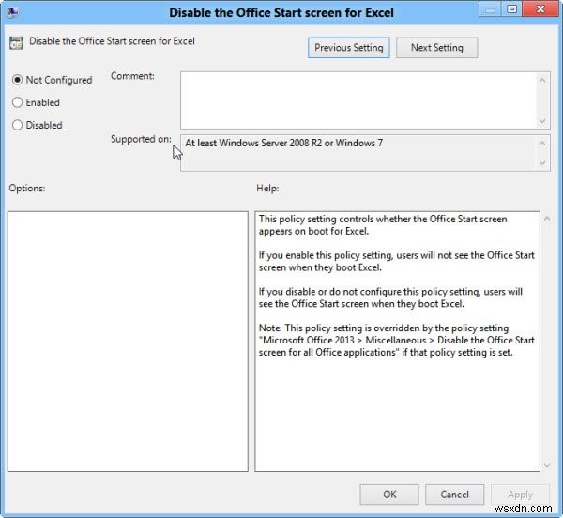563x518 pixels.
Task: Click the Options: label
Action: click(x=27, y=188)
